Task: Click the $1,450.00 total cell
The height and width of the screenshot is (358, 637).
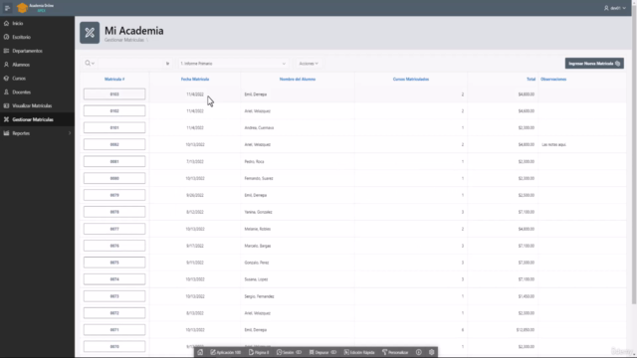Action: pos(527,296)
